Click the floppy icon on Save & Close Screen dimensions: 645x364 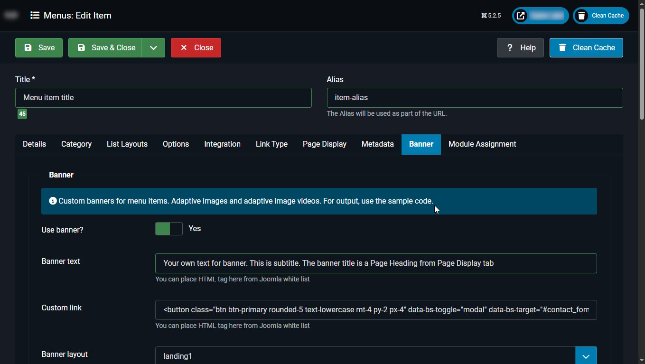(81, 47)
